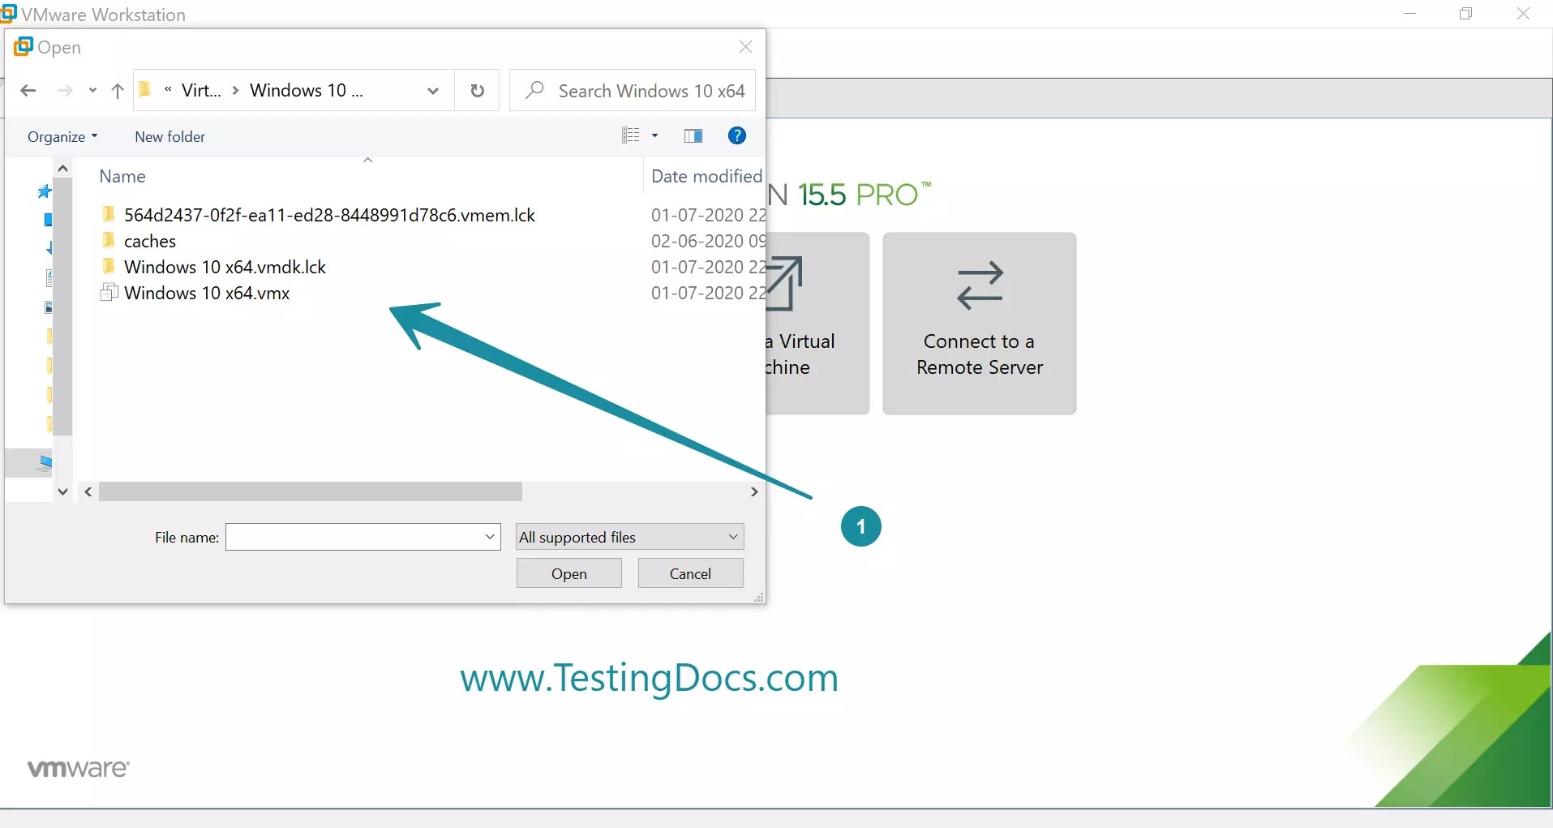Sort files by Date modified column

706,177
